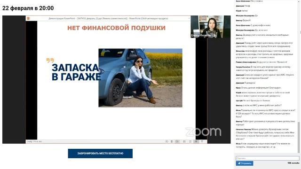Click the chat message about the robot on ИИС

pyautogui.click(x=259, y=105)
